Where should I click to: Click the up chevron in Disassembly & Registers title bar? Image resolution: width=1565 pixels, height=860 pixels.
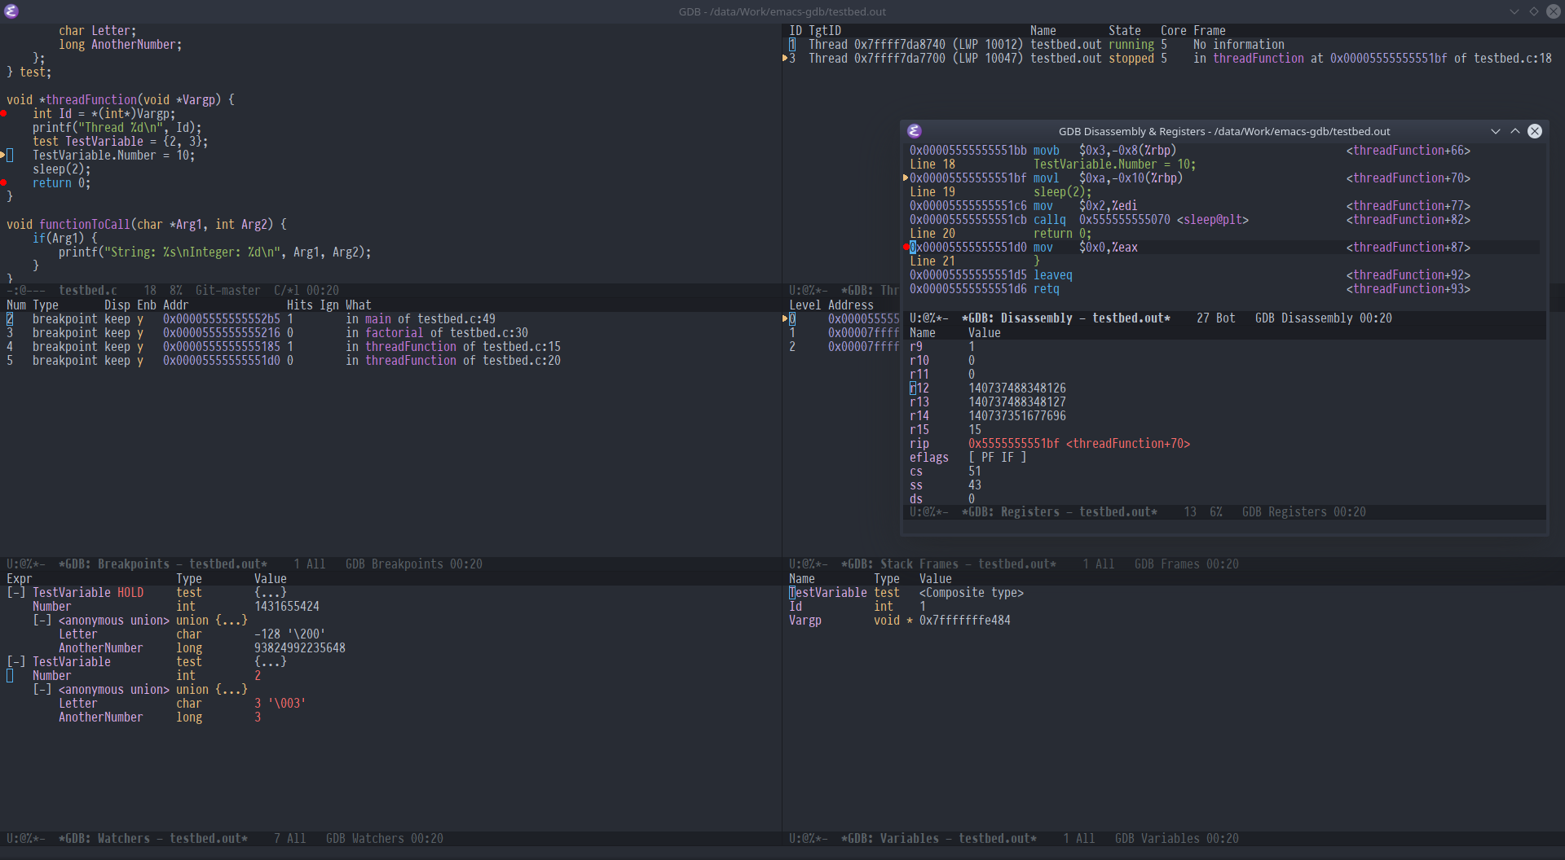tap(1515, 131)
